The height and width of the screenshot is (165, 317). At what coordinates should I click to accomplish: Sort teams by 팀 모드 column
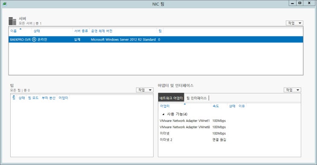(x=33, y=98)
